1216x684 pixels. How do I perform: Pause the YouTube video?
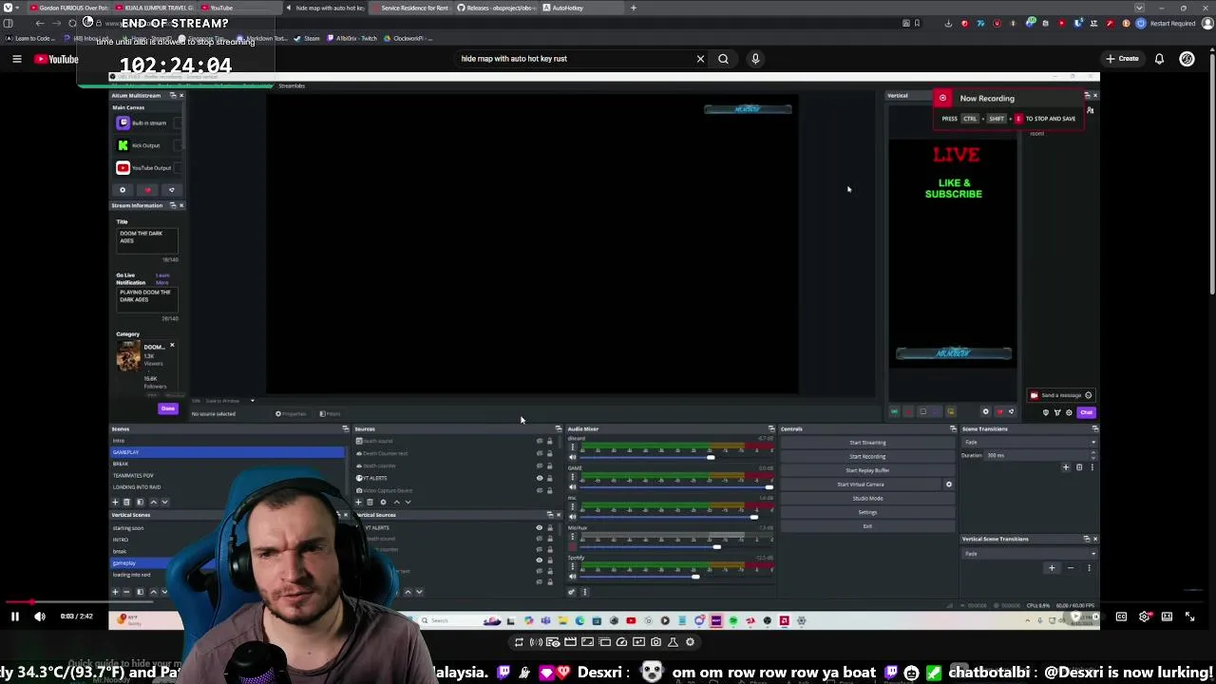(15, 617)
